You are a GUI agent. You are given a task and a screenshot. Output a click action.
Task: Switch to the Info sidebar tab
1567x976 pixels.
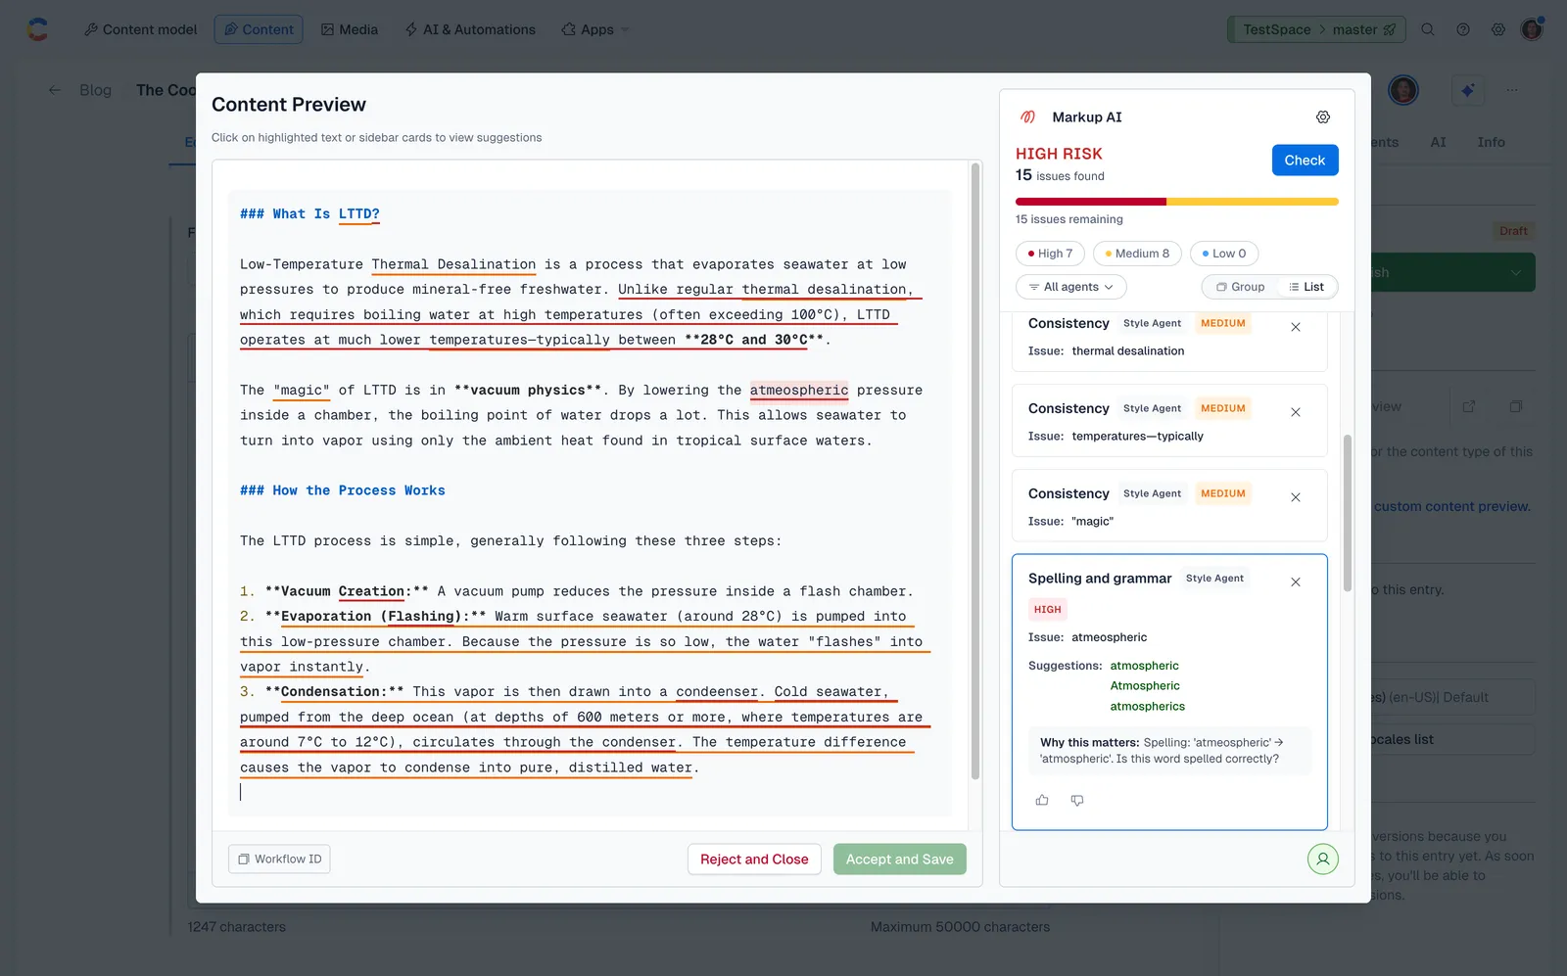[x=1491, y=142]
